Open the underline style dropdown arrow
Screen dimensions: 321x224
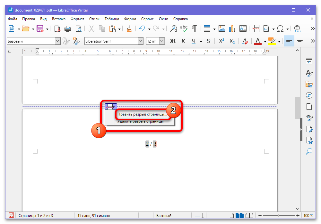tap(201, 42)
